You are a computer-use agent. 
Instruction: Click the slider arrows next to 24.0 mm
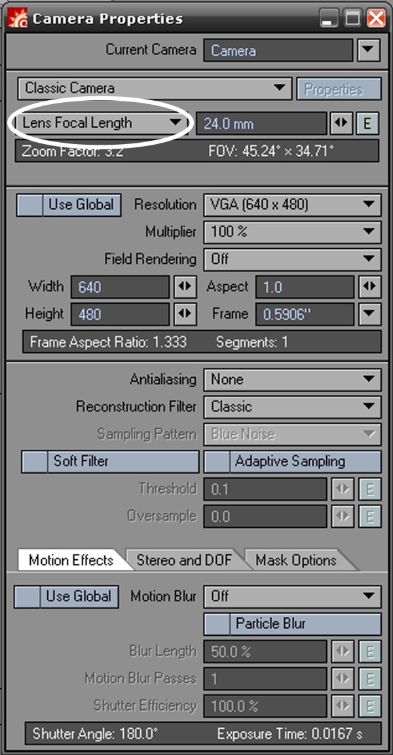[x=340, y=123]
